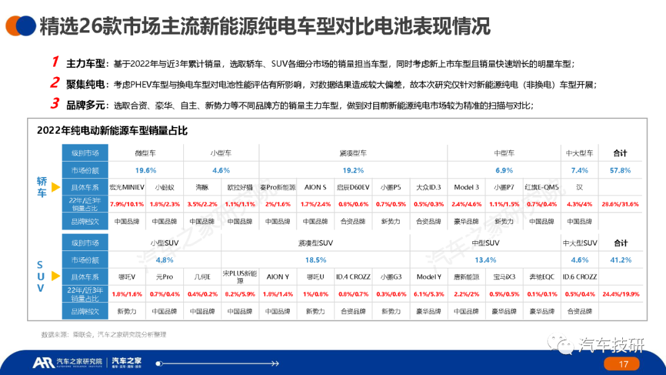Image resolution: width=666 pixels, height=375 pixels.
Task: Click the 几何E model cell
Action: point(202,277)
